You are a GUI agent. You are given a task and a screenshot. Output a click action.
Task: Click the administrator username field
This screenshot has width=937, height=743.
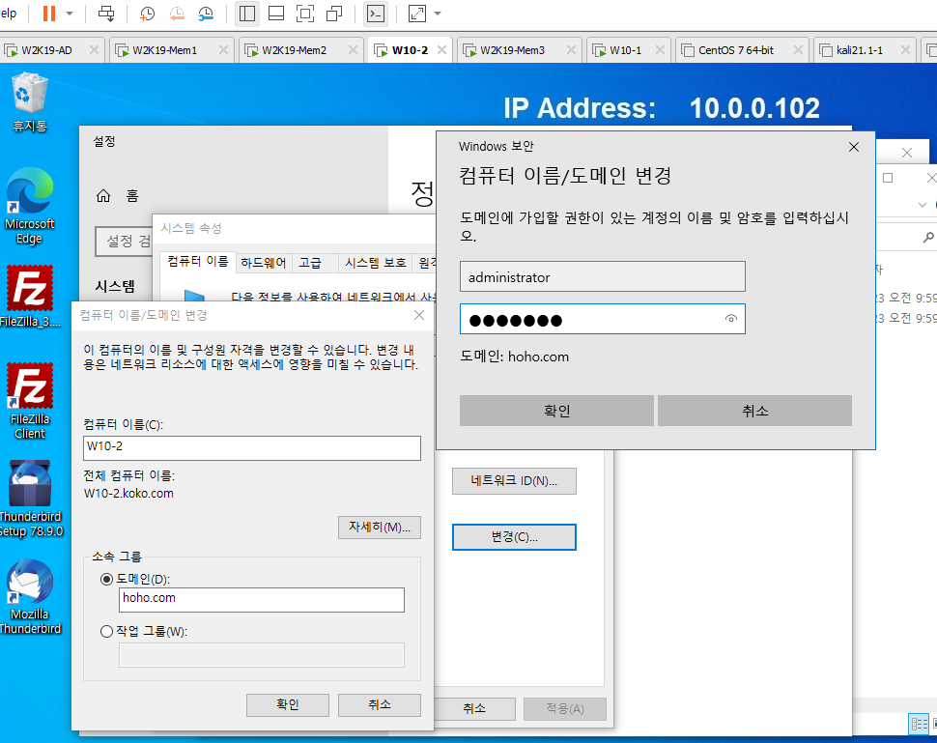(603, 276)
